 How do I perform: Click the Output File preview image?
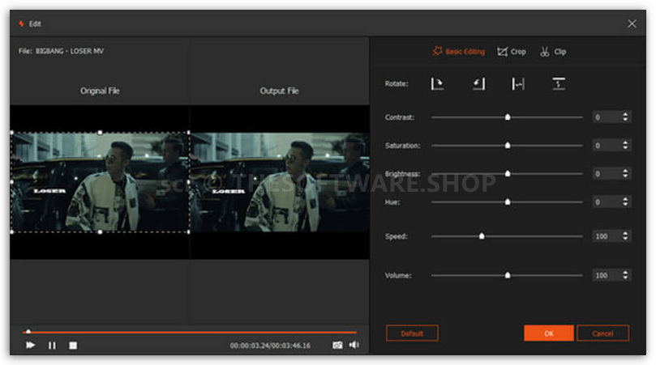point(280,182)
